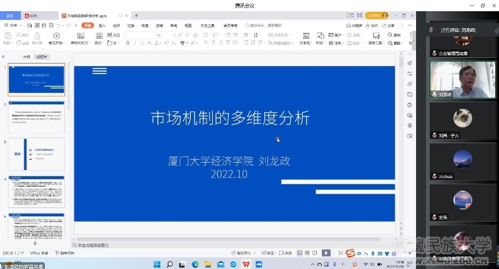This screenshot has width=499, height=269.
Task: Toggle Italic formatting
Action: pyautogui.click(x=135, y=43)
